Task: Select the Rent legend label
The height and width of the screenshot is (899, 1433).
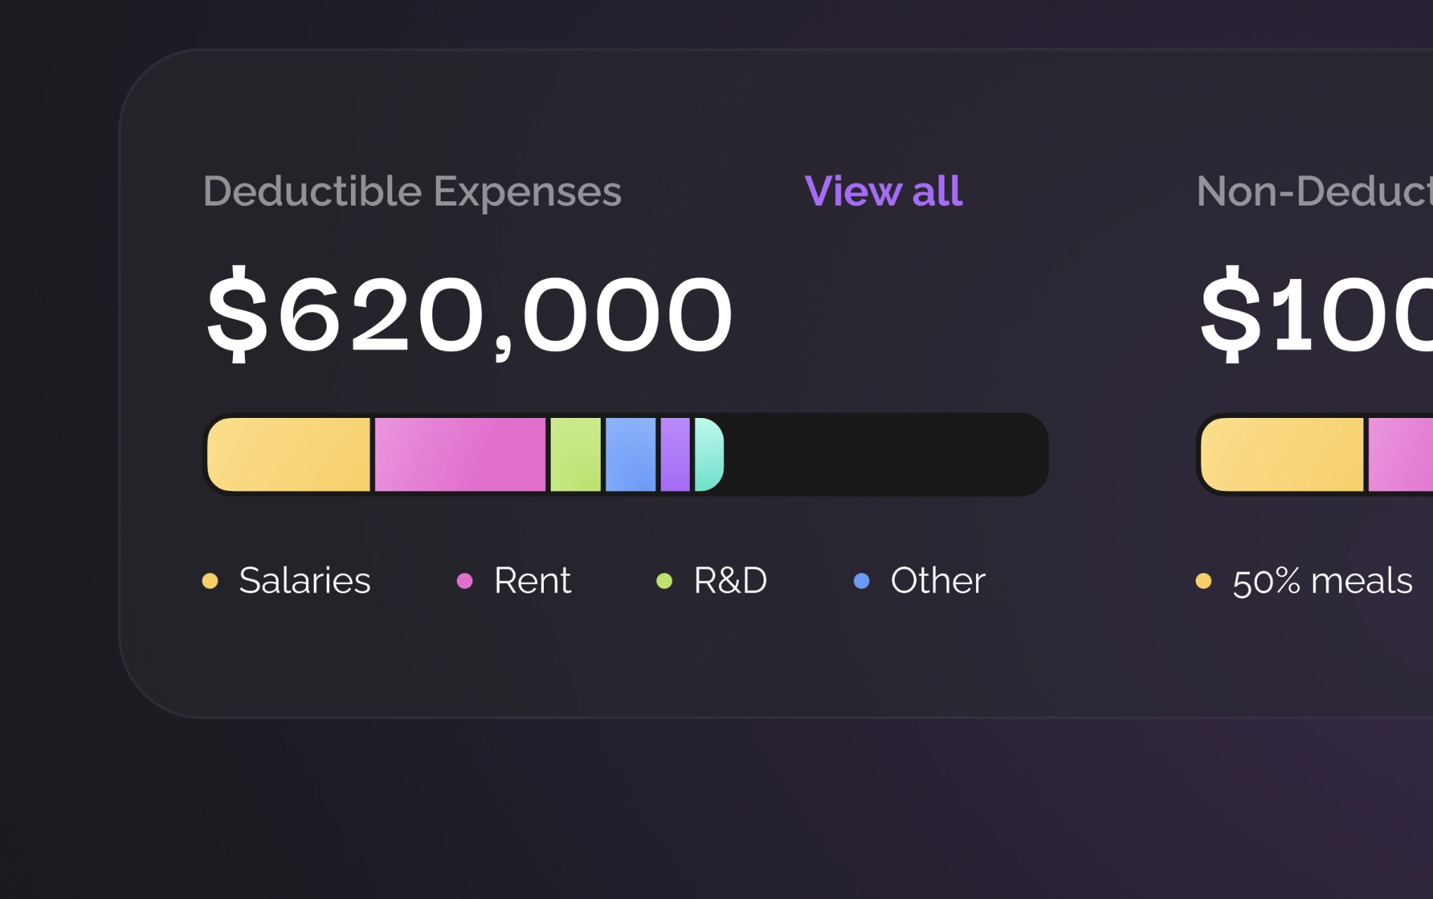Action: pos(533,581)
